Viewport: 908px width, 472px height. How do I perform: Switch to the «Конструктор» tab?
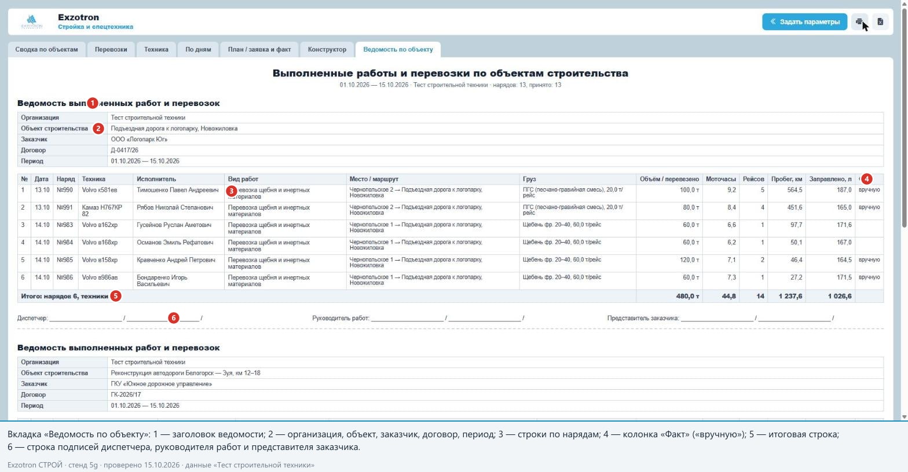327,49
